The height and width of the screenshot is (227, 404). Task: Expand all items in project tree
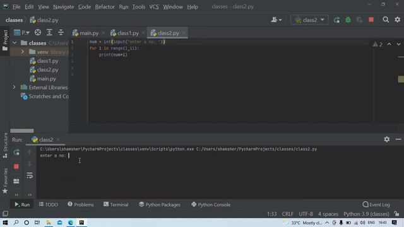coord(49,32)
